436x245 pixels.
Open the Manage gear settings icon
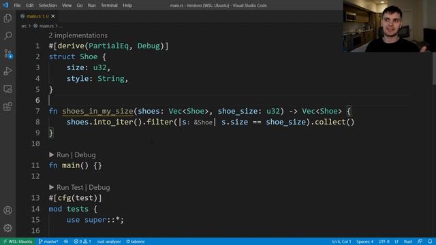point(7,228)
